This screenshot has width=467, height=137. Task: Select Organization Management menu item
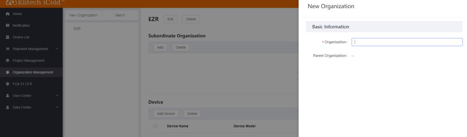(31, 72)
